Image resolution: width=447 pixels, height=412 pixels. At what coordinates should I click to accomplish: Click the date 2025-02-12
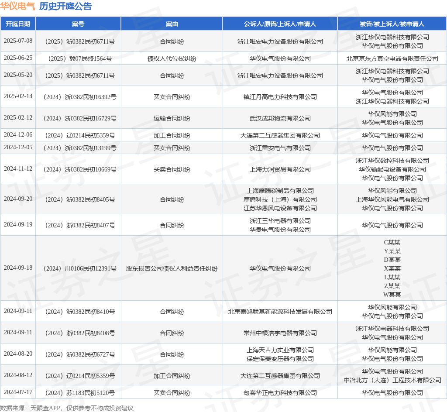click(x=18, y=117)
